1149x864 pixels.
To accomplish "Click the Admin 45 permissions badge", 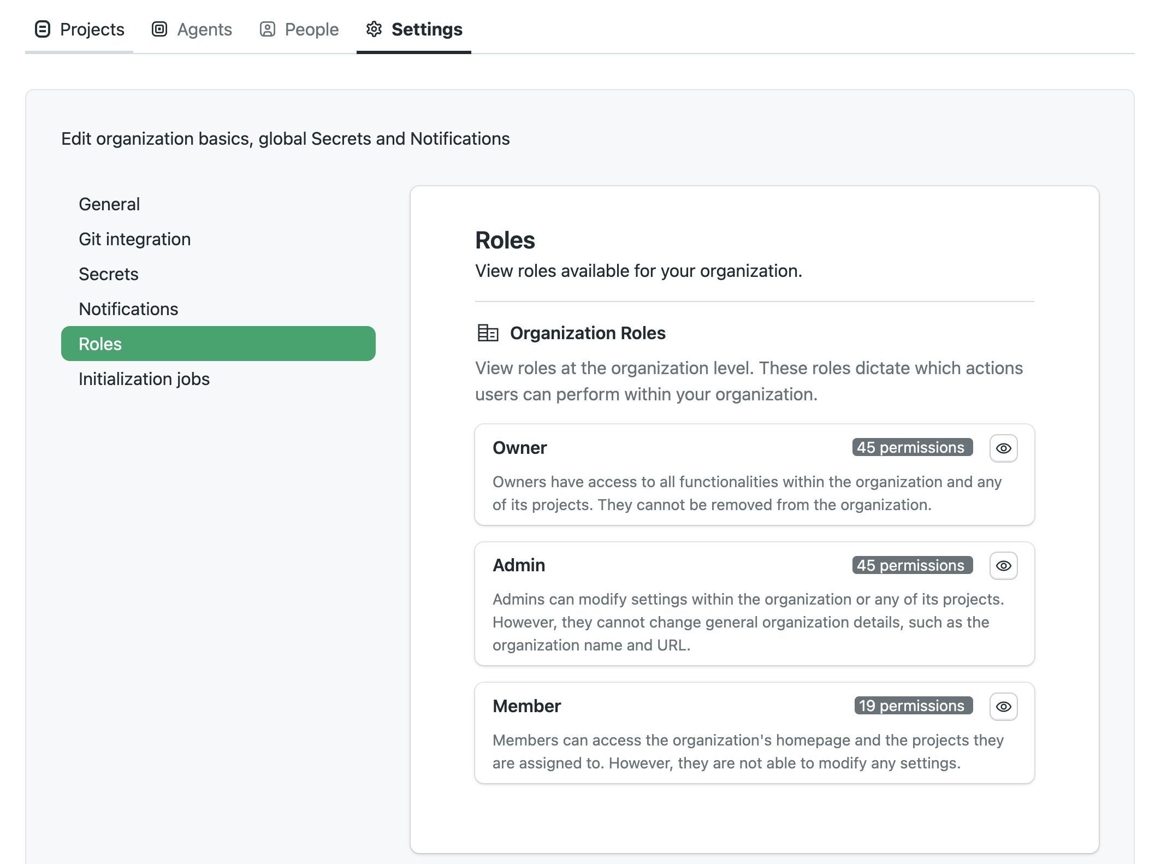I will (x=913, y=565).
